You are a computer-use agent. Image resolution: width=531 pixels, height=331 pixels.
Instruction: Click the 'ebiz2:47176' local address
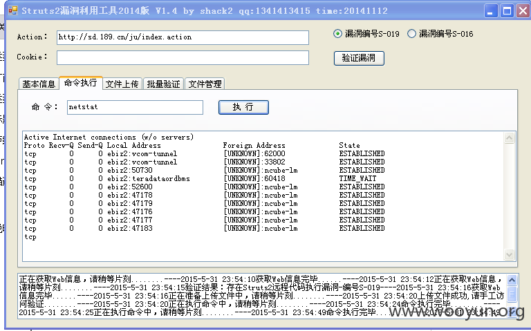click(x=130, y=212)
